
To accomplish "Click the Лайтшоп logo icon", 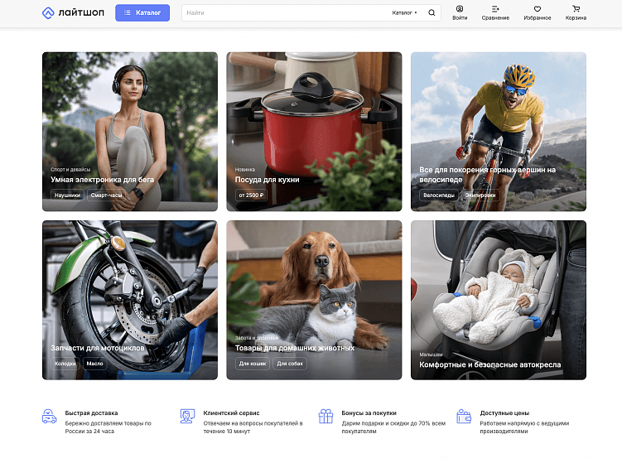I will click(x=48, y=12).
